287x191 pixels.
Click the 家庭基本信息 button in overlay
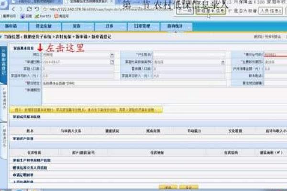coord(210,11)
